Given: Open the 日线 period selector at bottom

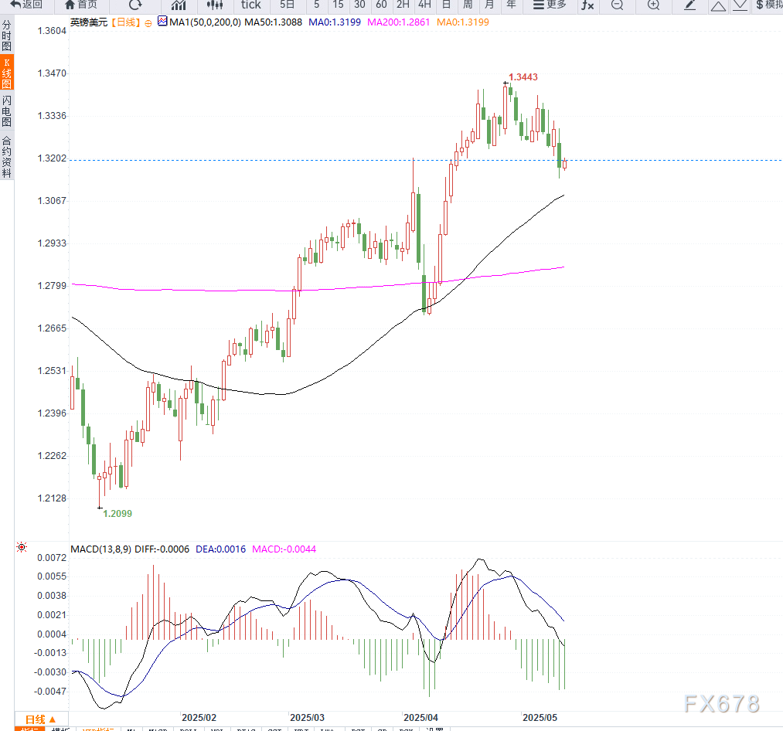Looking at the screenshot, I should (40, 719).
